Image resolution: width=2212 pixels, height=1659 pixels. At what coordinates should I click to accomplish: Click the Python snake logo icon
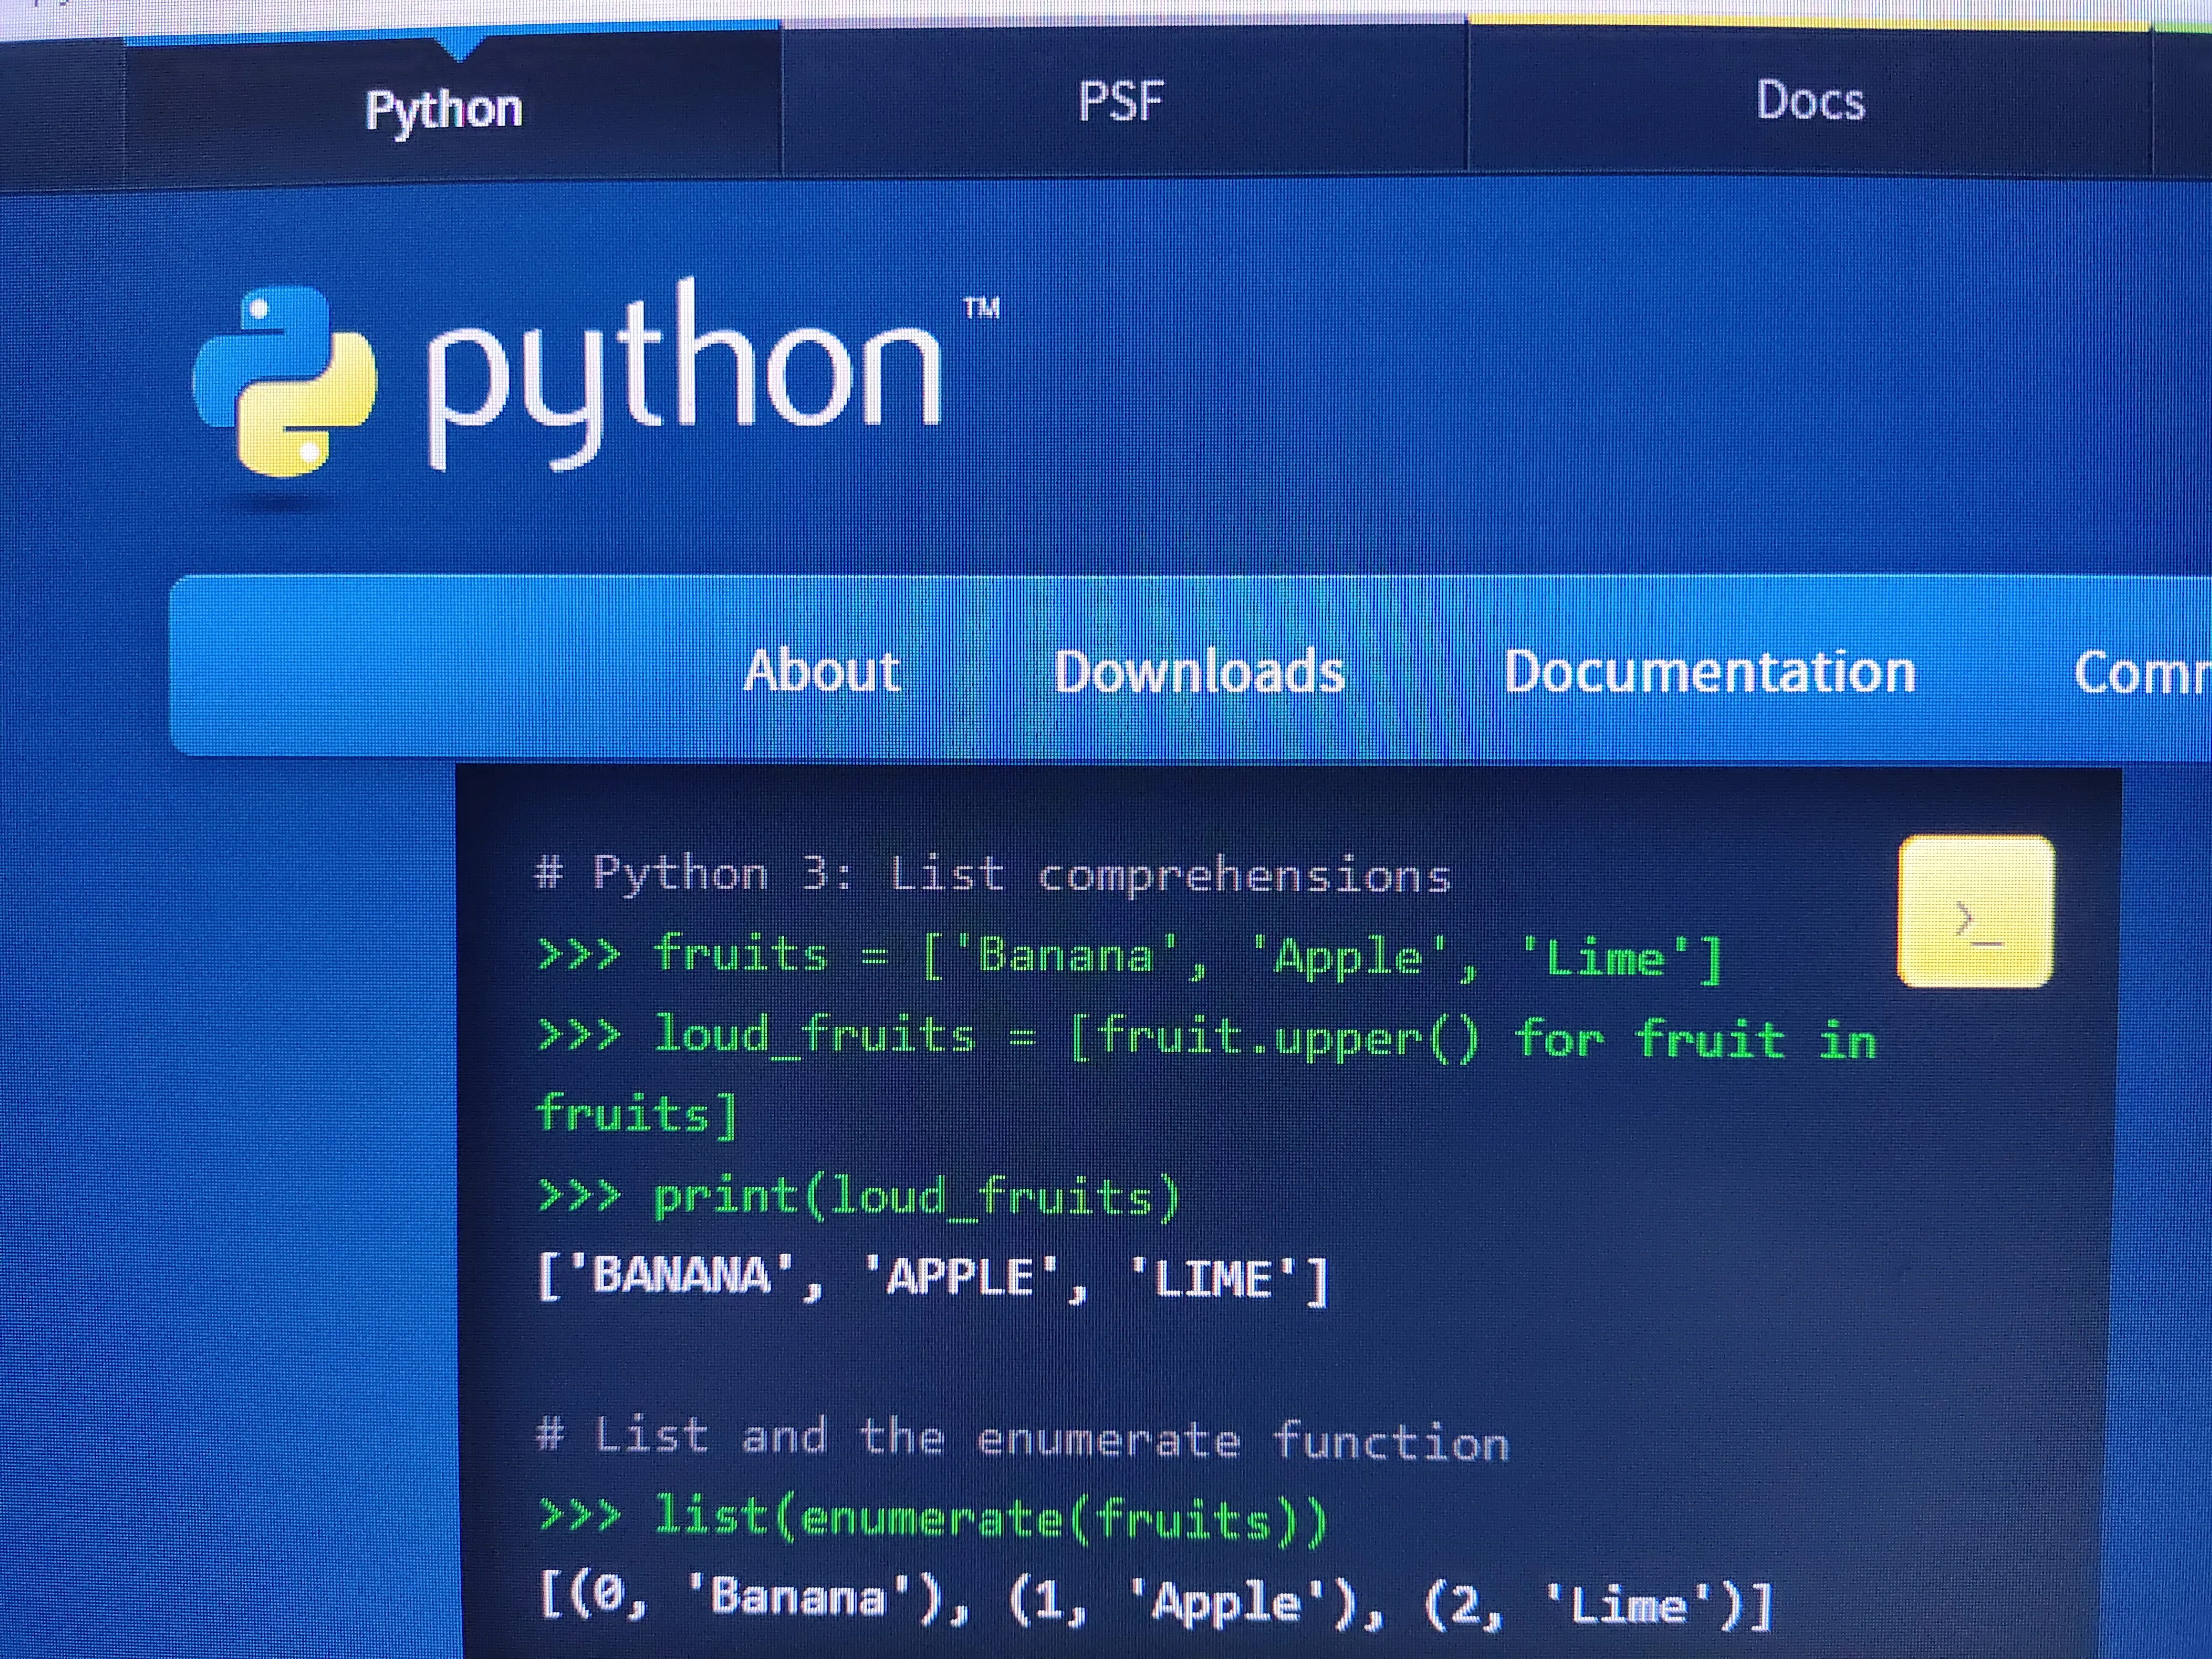pos(285,382)
